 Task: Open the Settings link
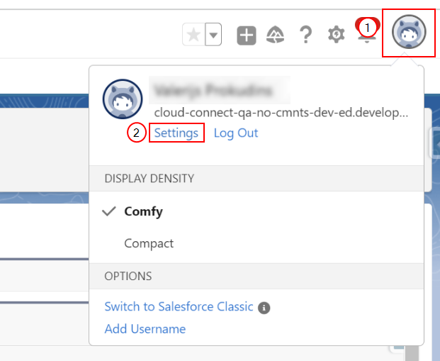tap(176, 133)
